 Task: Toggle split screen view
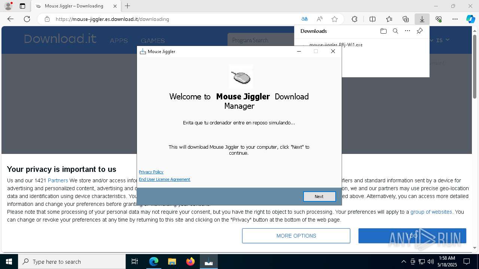pyautogui.click(x=372, y=19)
